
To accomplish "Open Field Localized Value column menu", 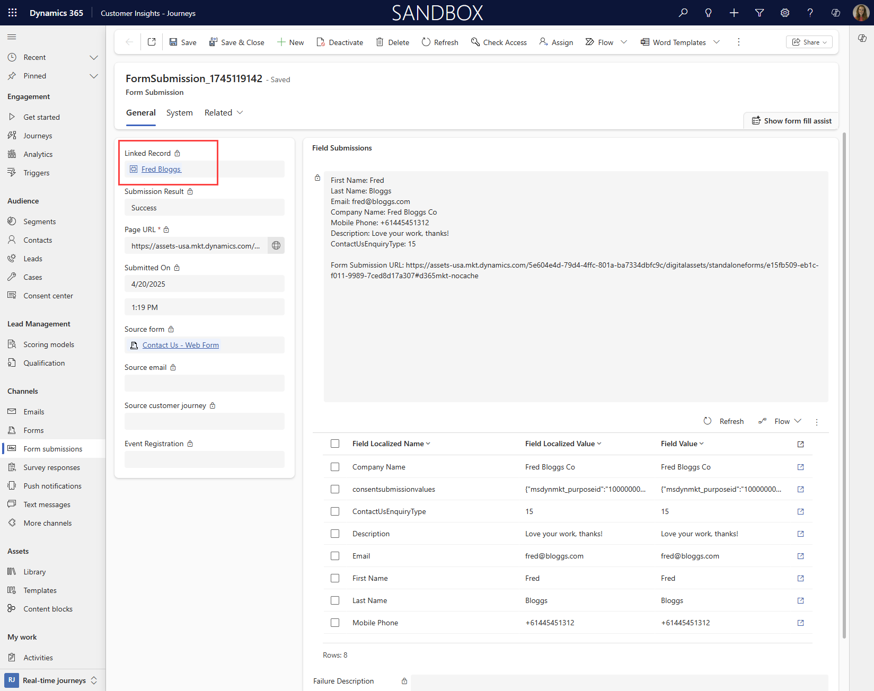I will point(563,444).
